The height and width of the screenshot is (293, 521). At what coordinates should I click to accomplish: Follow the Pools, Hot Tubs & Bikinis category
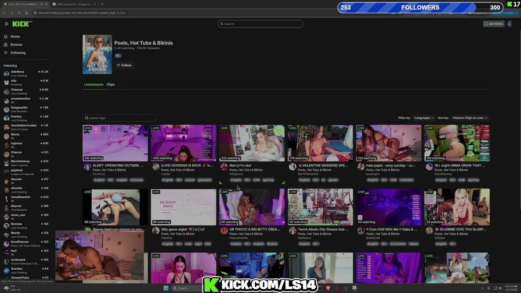tap(124, 65)
